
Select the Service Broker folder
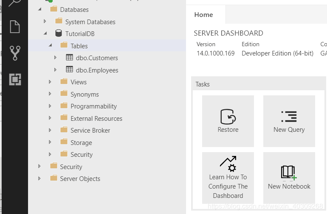(x=90, y=131)
